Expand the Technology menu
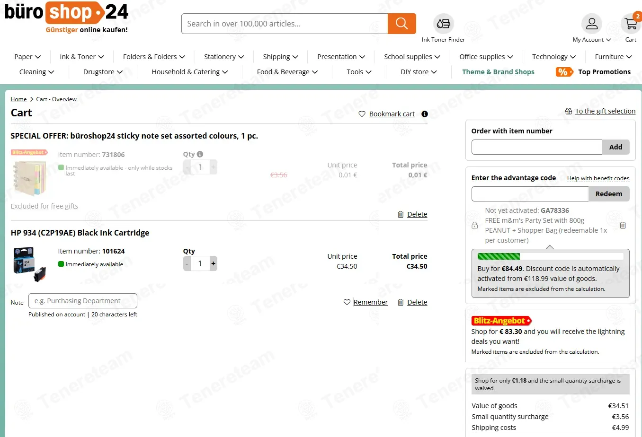 point(554,57)
